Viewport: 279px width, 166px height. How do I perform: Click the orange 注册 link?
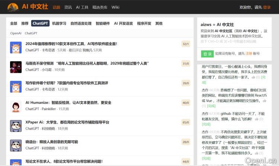249,54
